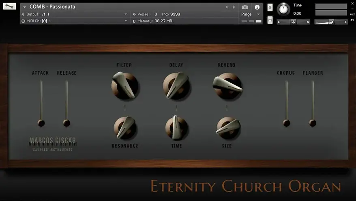
Task: Solo the instrument with the S button
Action: coord(270,7)
